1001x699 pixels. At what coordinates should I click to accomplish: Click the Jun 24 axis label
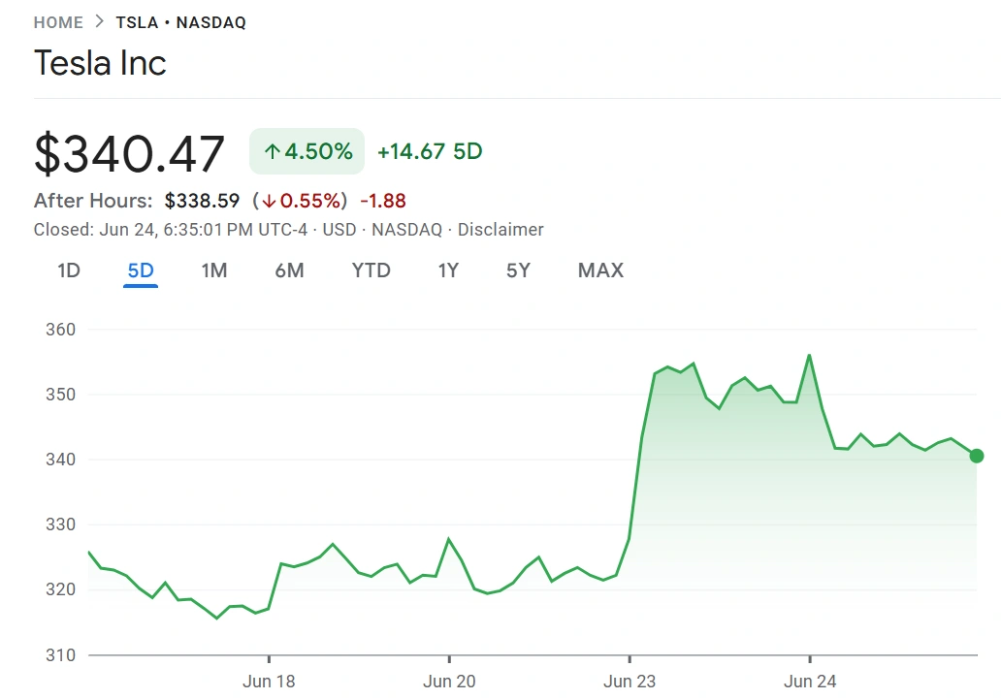(810, 682)
